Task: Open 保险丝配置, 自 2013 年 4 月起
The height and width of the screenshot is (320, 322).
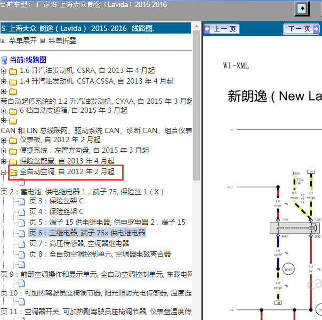Action: click(x=67, y=161)
